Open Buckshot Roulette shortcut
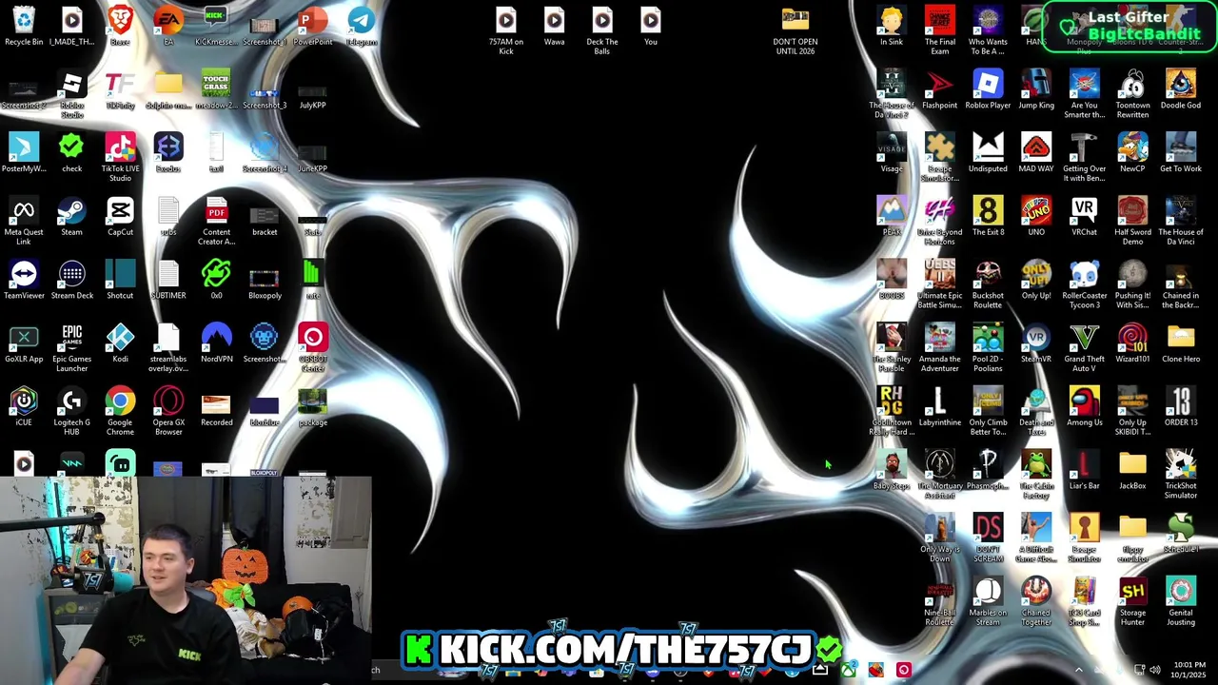The height and width of the screenshot is (685, 1218). (988, 284)
